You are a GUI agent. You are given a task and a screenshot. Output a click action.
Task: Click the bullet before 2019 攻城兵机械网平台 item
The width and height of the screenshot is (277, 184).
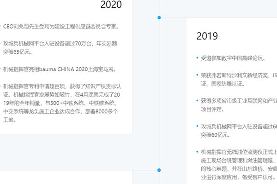coord(197,126)
